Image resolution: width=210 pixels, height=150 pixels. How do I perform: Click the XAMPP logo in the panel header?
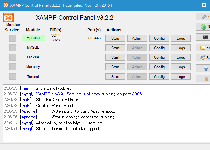[8, 17]
